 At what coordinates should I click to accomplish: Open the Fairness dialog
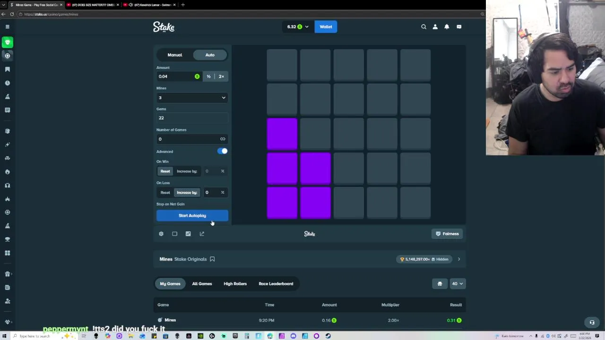[x=447, y=234]
